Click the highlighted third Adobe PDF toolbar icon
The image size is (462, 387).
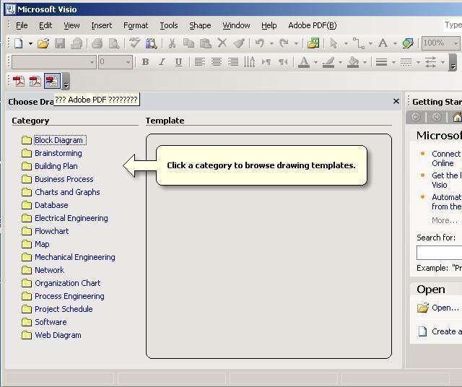[x=52, y=81]
